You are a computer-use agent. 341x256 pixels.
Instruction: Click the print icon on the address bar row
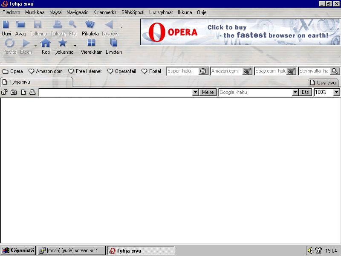32,92
